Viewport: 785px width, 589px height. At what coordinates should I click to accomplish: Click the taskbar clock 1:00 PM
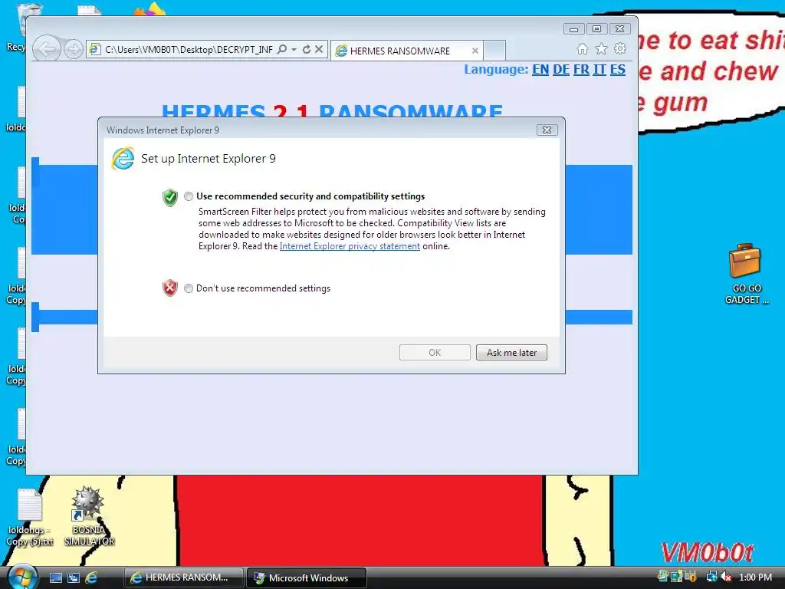755,577
